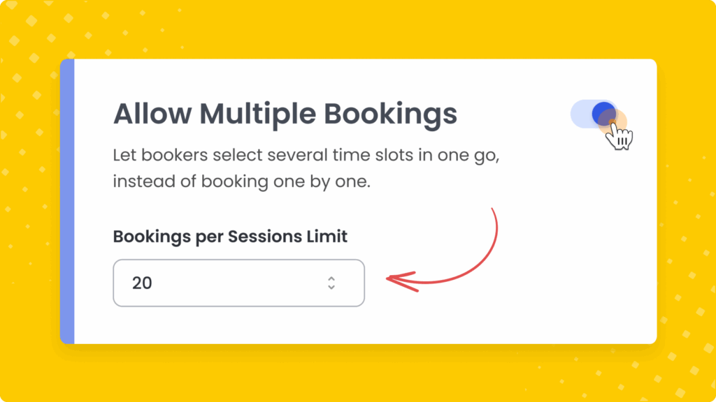Click the light blue toggle track
This screenshot has height=402, width=716.
tap(580, 114)
